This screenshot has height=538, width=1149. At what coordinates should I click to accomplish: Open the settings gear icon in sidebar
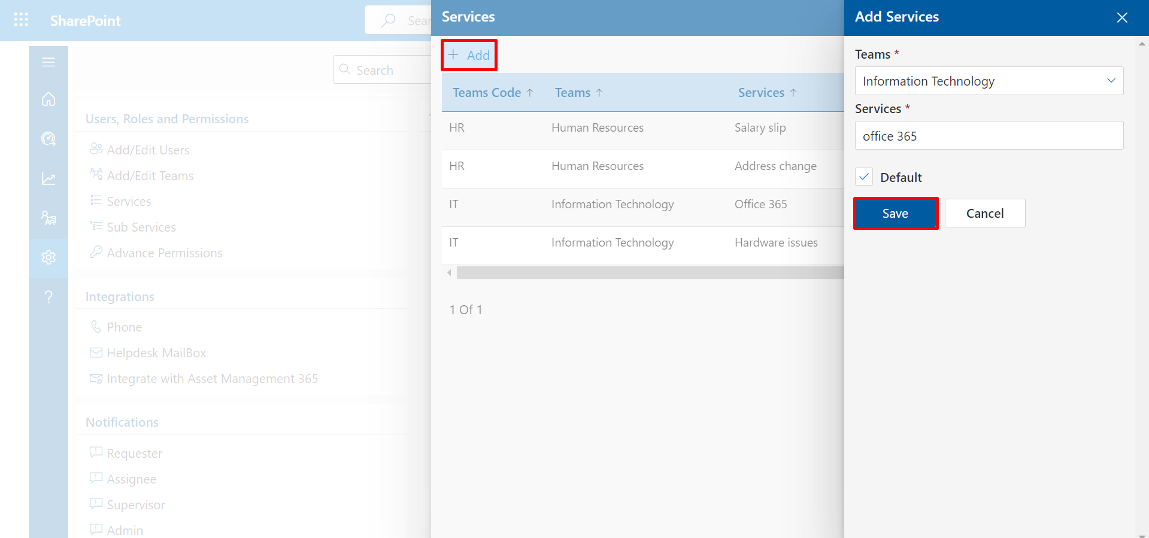48,257
